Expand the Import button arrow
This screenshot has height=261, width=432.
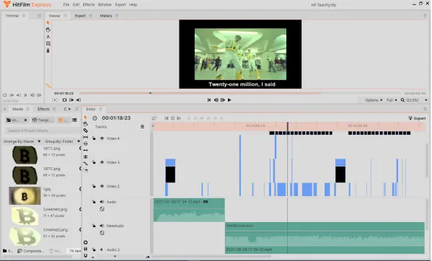[x=26, y=120]
